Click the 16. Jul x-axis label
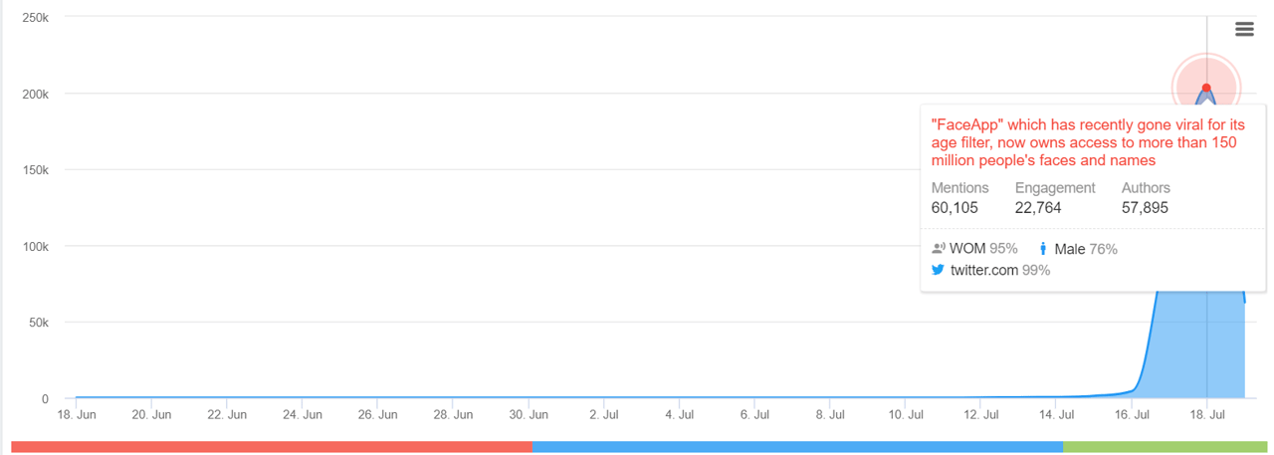Viewport: 1274px width, 455px height. pos(1131,414)
